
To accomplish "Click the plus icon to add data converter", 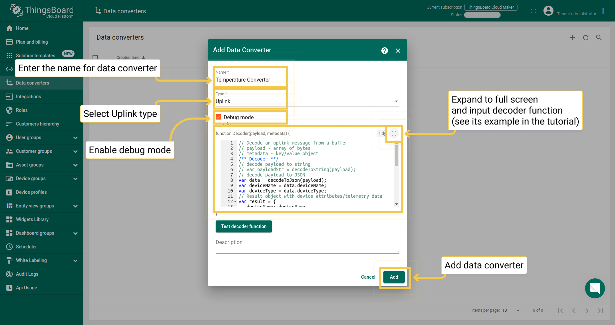I will [x=572, y=38].
